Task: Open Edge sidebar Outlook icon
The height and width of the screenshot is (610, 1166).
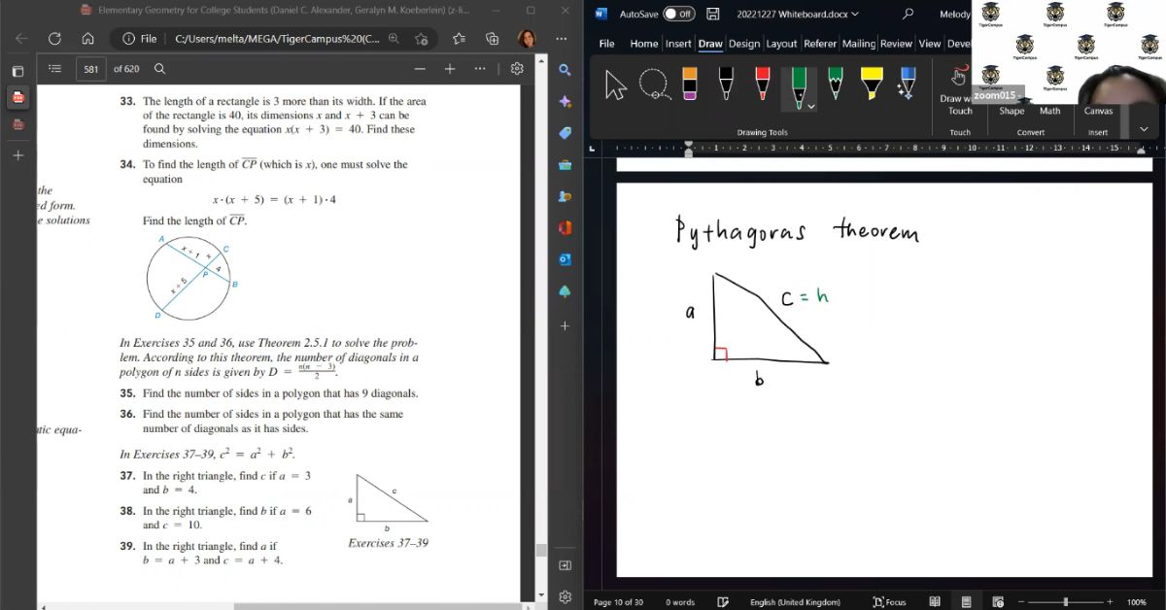Action: [x=566, y=259]
